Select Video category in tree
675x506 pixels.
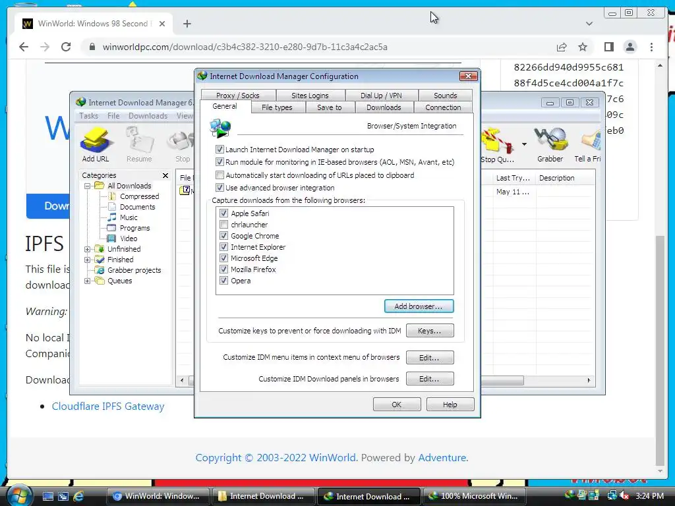129,239
